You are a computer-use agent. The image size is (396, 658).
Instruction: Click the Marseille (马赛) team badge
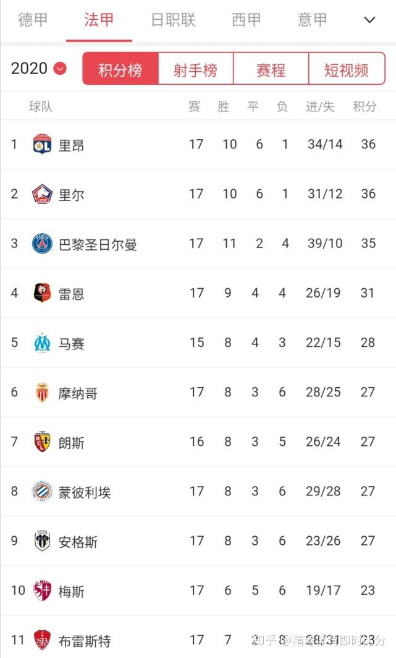[x=41, y=343]
